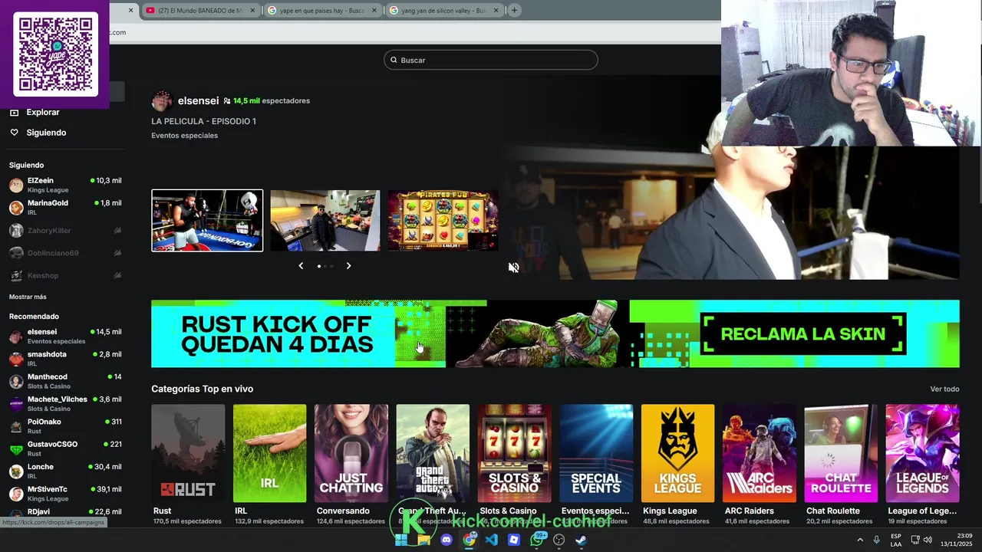Screen dimensions: 982x552
Task: Click ESP LAA language indicator
Action: click(x=896, y=540)
